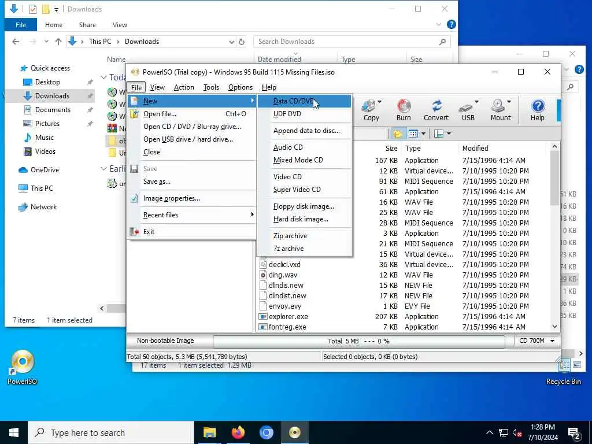
Task: Select Mixed Mode CD entry
Action: tap(304, 160)
